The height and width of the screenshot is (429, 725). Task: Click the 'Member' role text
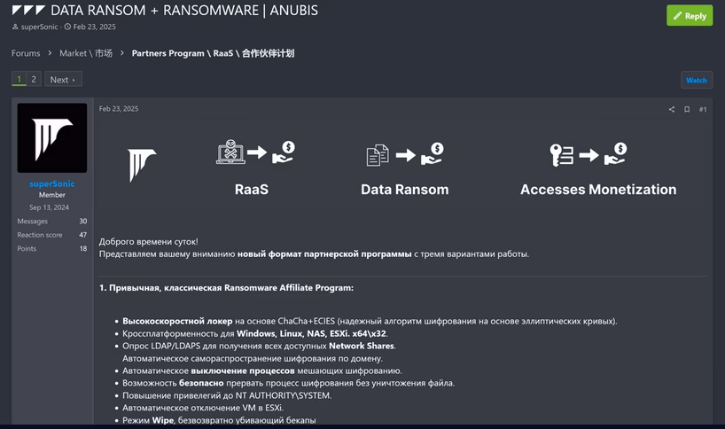[x=52, y=195]
